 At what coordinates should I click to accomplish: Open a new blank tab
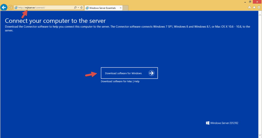[125, 8]
